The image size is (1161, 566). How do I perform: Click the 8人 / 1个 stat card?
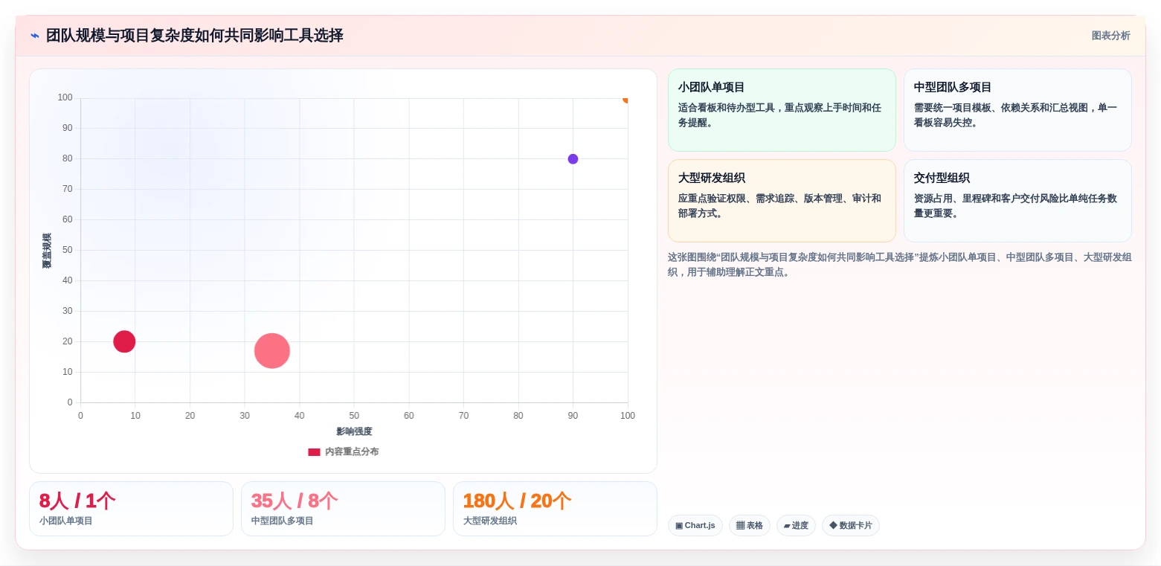pyautogui.click(x=131, y=509)
